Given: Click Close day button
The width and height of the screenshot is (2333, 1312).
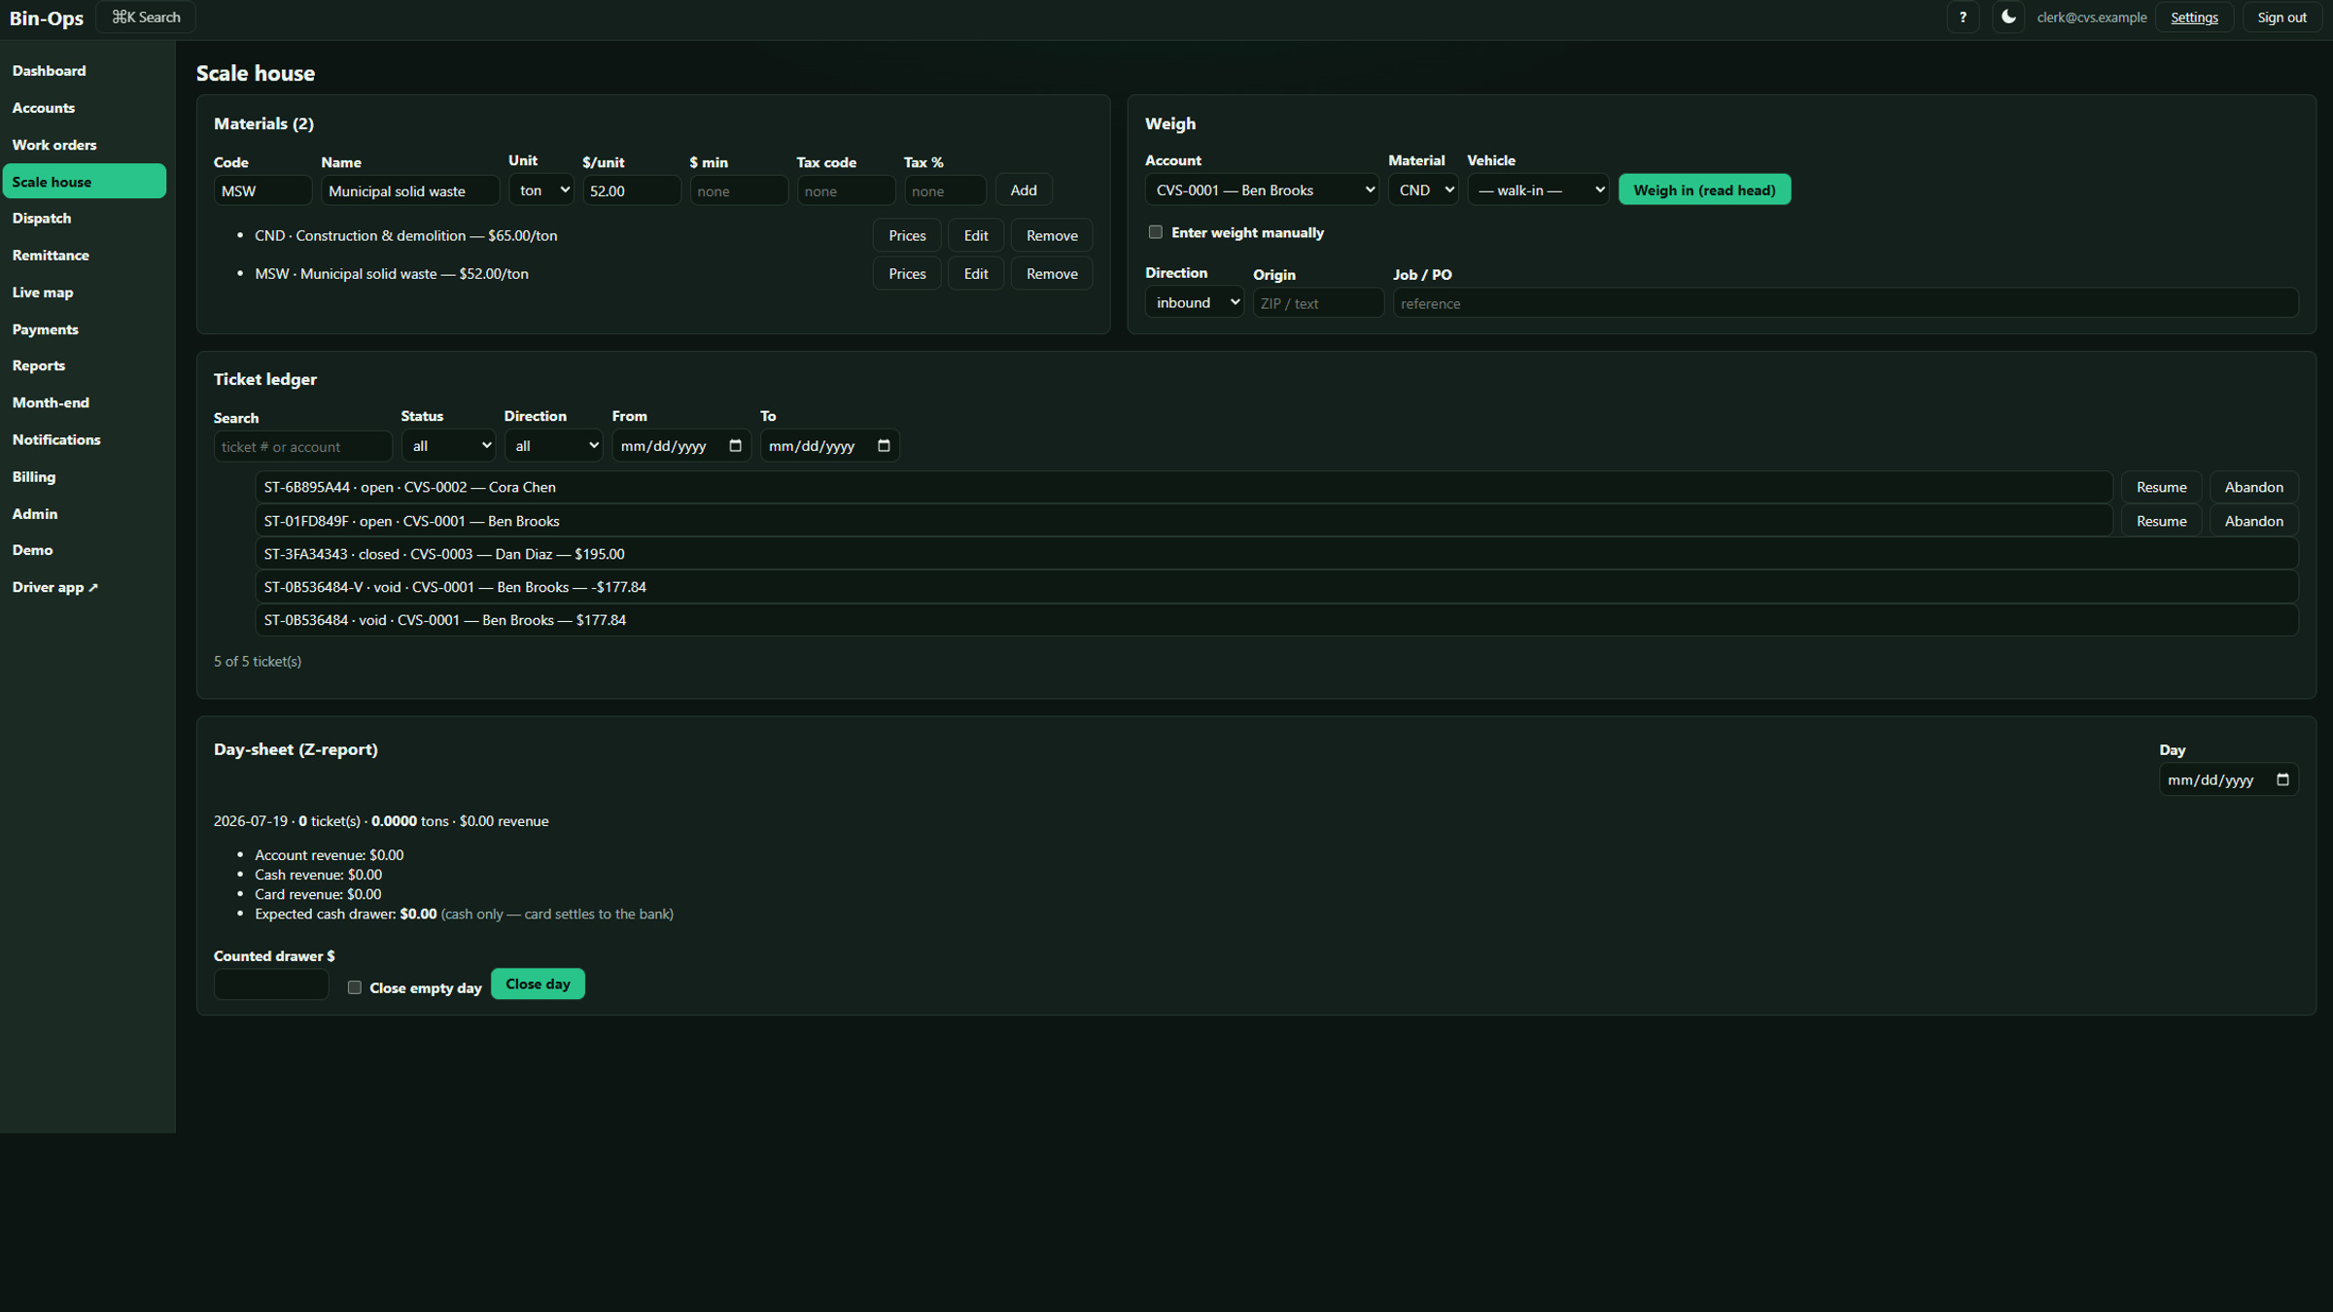Looking at the screenshot, I should coord(538,984).
